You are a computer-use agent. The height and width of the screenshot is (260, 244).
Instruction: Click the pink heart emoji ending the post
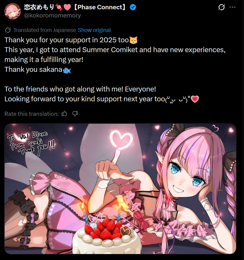[195, 99]
